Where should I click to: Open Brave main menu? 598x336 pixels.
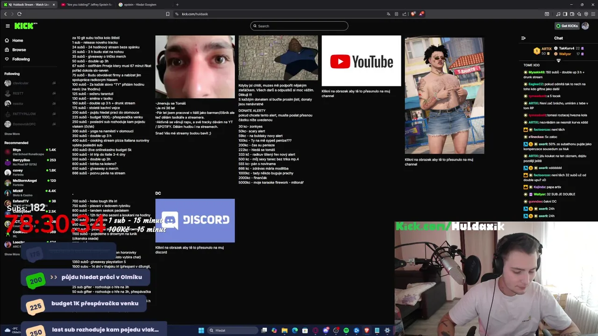(592, 14)
